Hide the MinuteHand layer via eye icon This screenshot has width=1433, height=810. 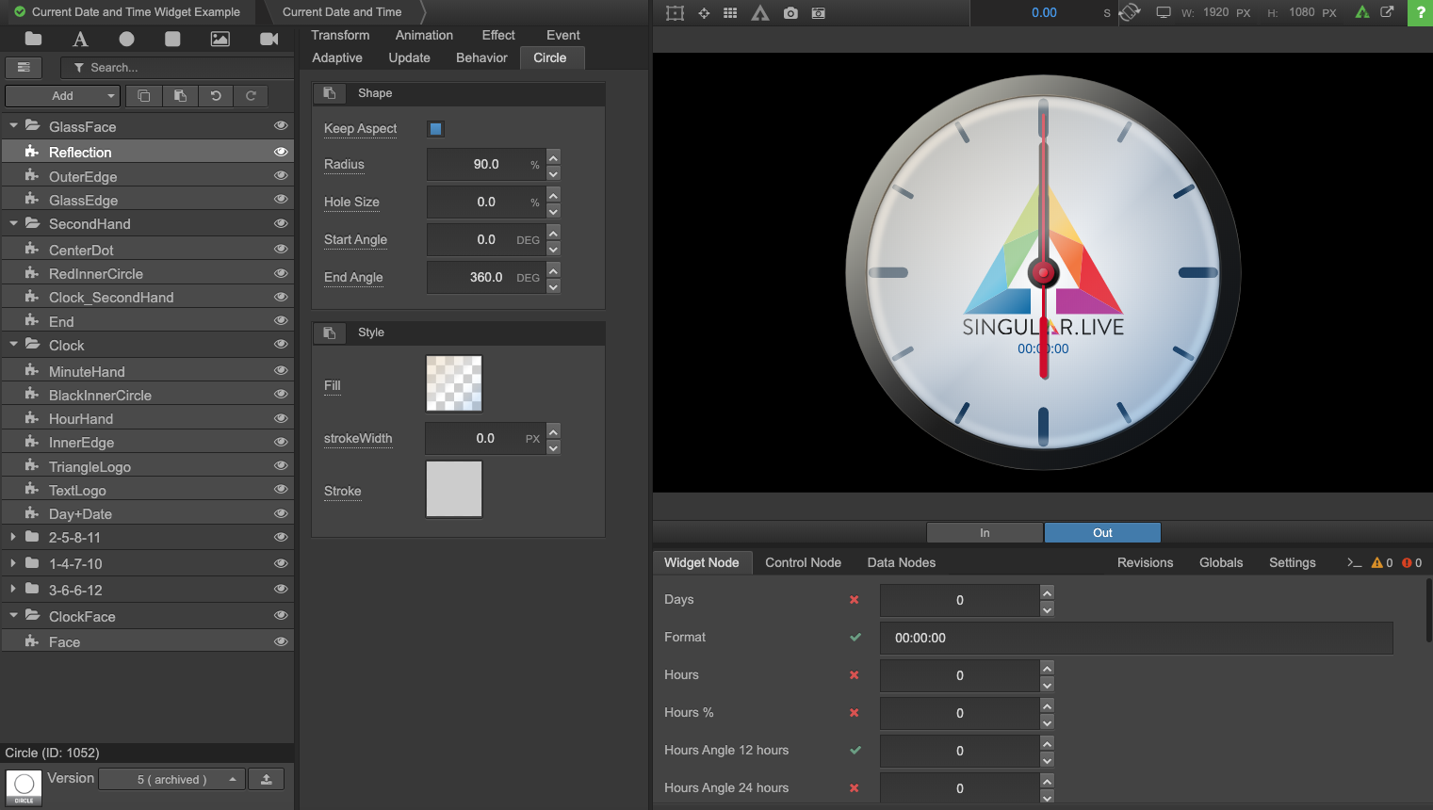point(280,371)
